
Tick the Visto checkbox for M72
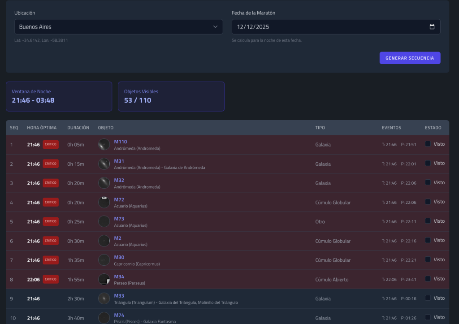[x=428, y=202]
